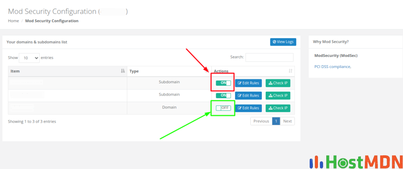Edit Rules for the Domain row
The height and width of the screenshot is (169, 403).
[x=248, y=108]
